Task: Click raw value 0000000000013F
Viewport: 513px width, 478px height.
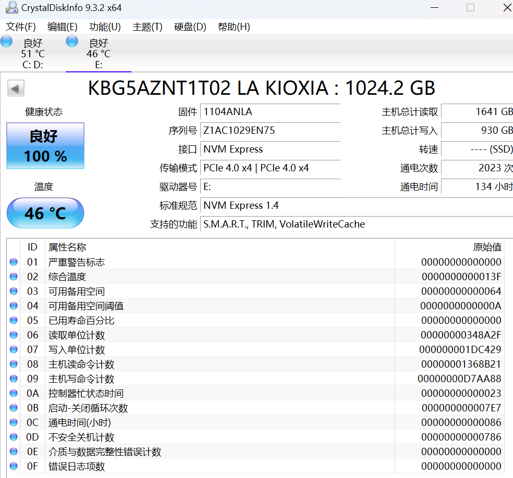Action: point(461,276)
